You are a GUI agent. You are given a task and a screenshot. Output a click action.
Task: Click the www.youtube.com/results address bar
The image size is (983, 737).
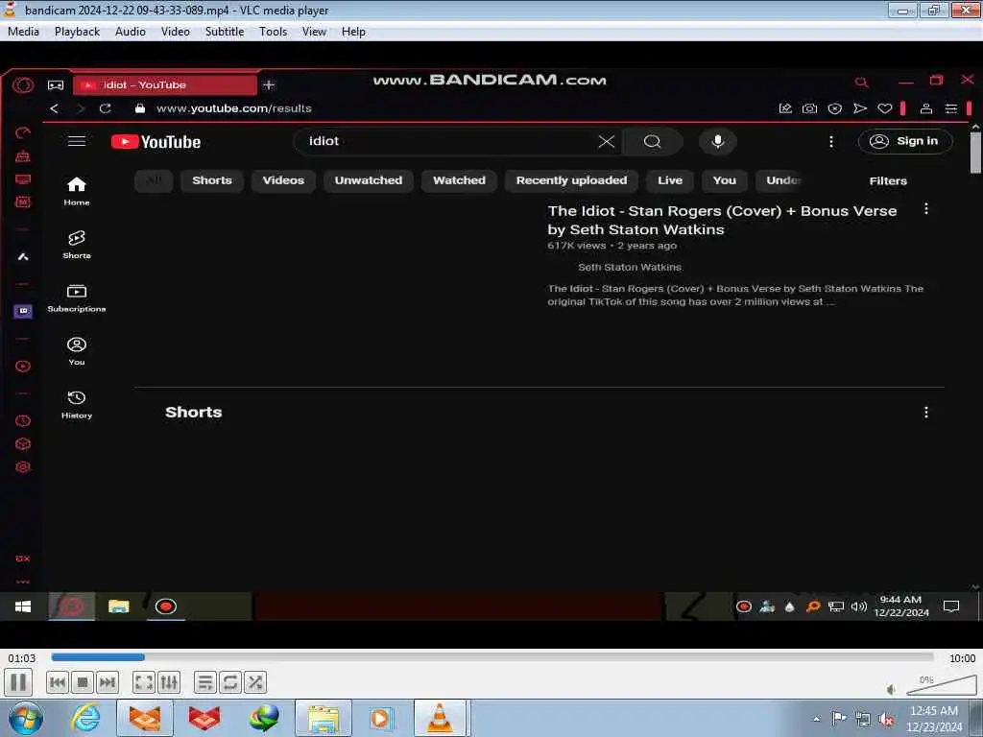pos(233,108)
